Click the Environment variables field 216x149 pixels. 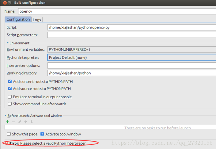tap(132, 49)
